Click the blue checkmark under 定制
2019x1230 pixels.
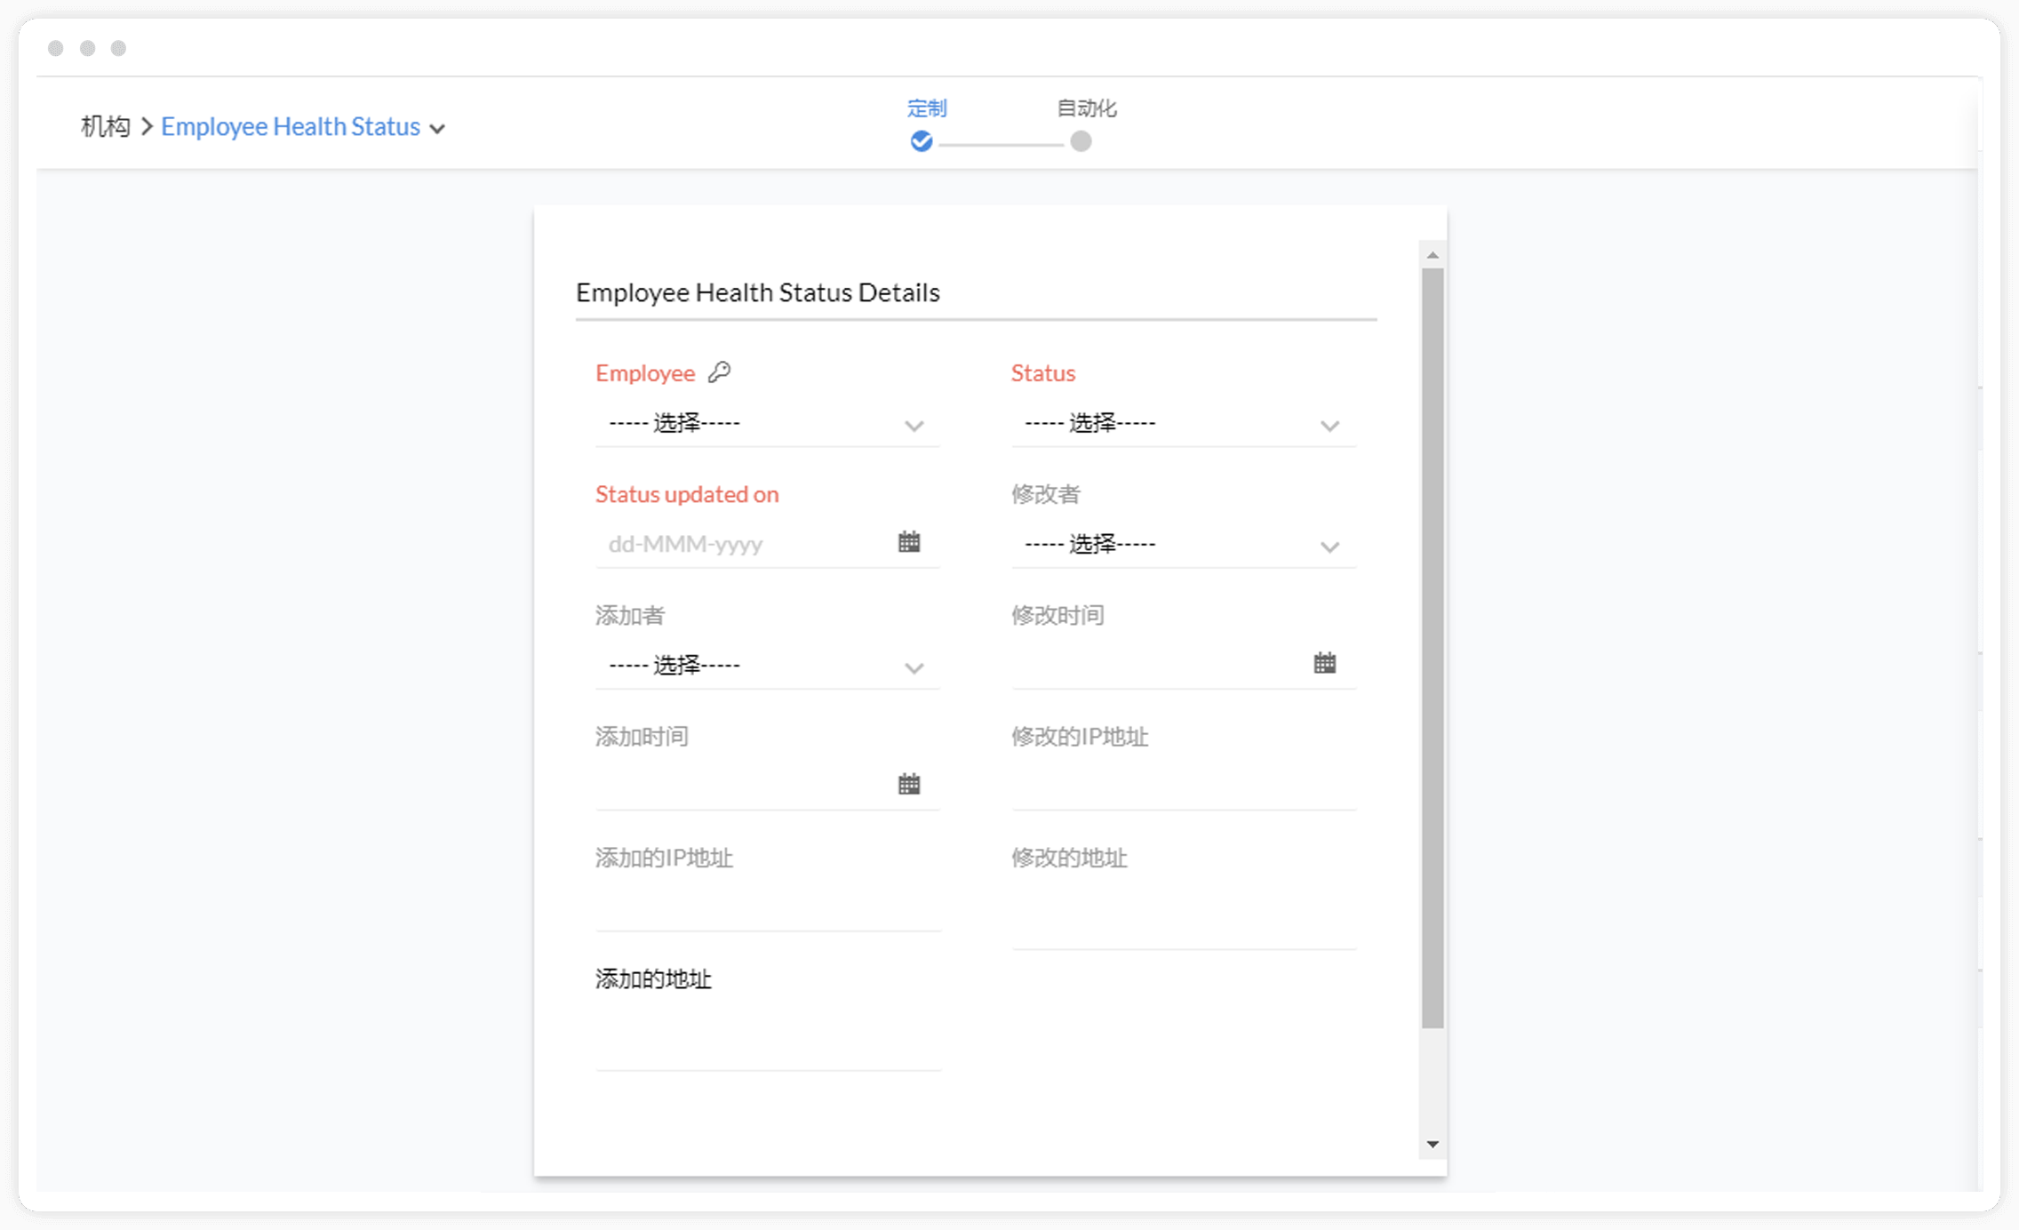pos(922,141)
